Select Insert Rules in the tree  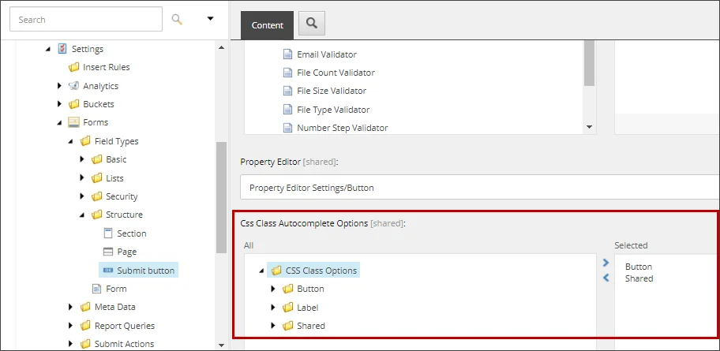pyautogui.click(x=106, y=68)
